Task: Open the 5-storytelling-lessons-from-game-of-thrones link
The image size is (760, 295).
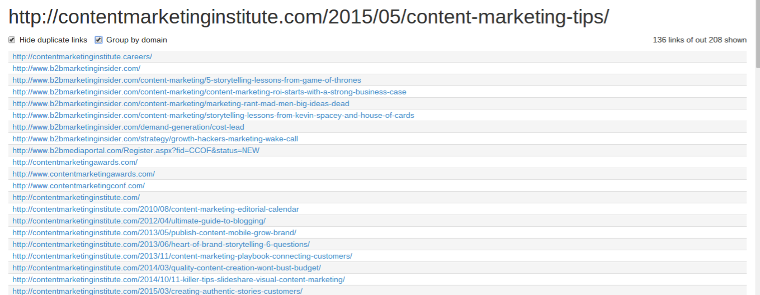Action: [x=187, y=80]
